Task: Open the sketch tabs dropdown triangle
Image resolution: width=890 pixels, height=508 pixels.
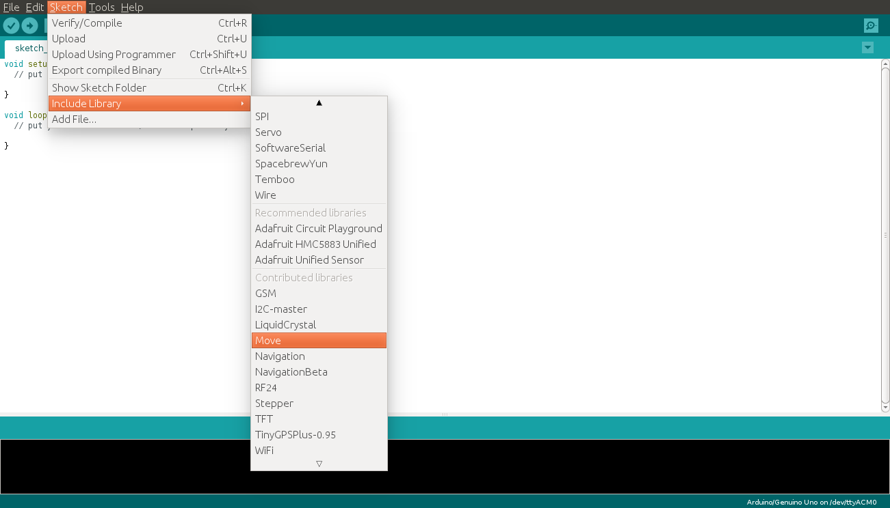Action: click(x=867, y=48)
